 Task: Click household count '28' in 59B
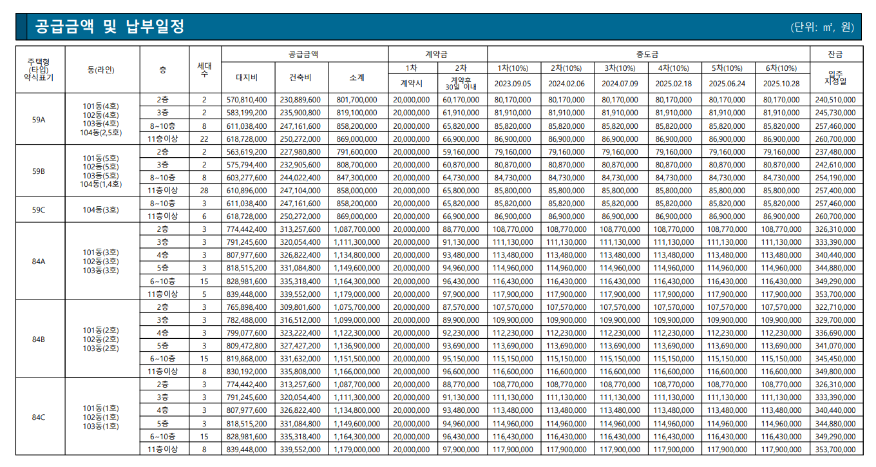205,191
